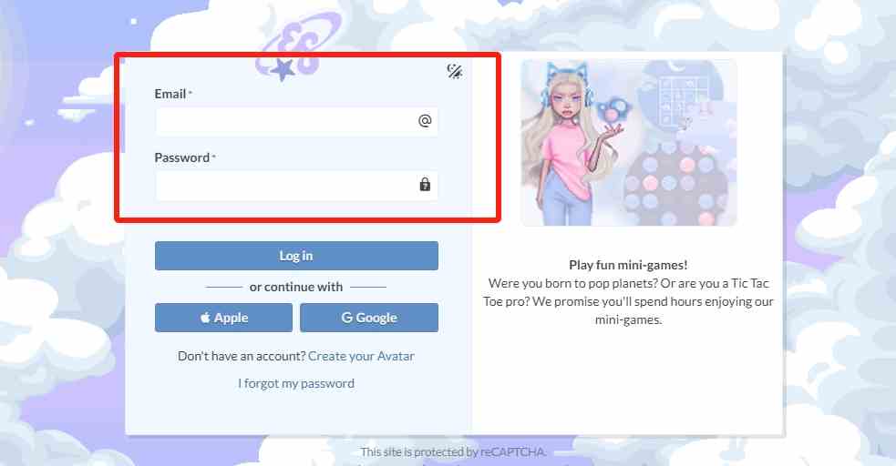Click the @ icon in the Email field
896x466 pixels.
coord(425,121)
